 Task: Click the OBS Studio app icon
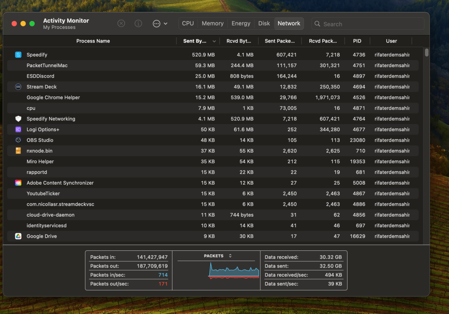tap(18, 140)
